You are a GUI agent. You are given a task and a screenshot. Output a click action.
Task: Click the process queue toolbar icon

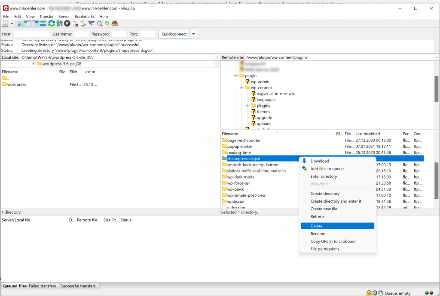(59, 24)
